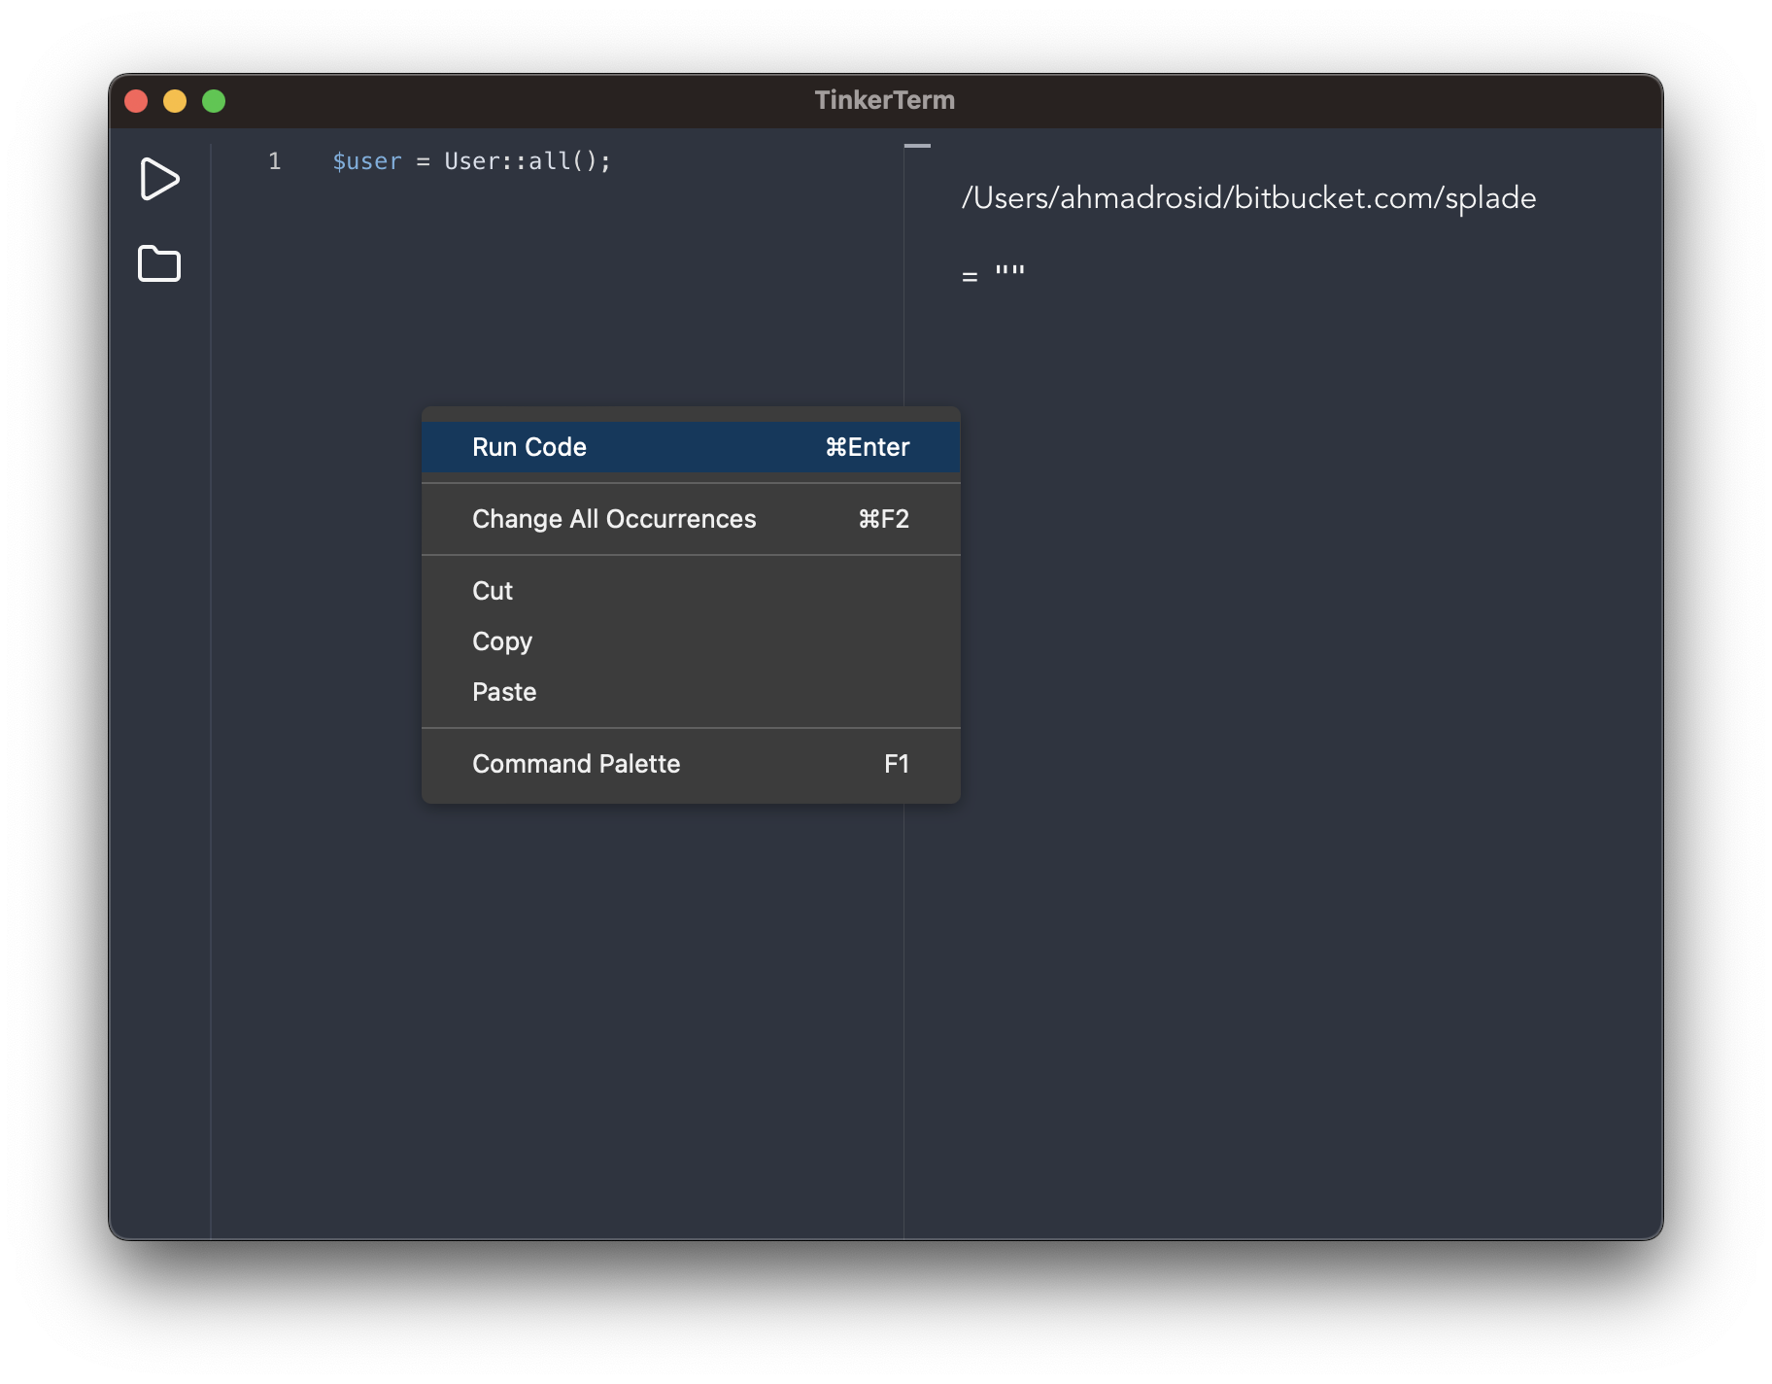Select Copy from the context menu
This screenshot has height=1384, width=1772.
(691, 641)
